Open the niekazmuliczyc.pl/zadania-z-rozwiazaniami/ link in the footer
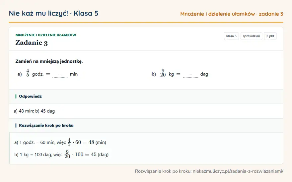292x182 pixels. click(238, 171)
